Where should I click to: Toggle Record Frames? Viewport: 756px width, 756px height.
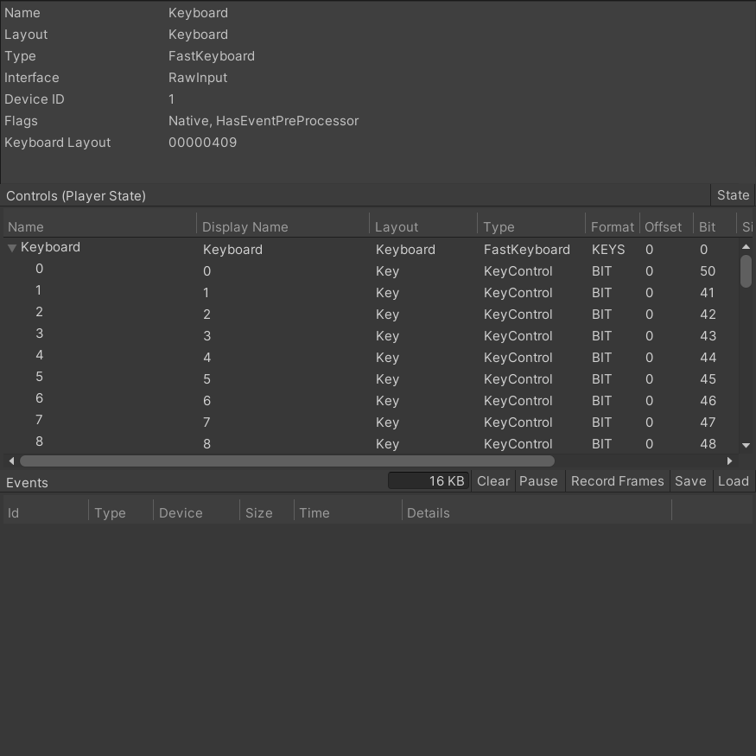point(617,481)
